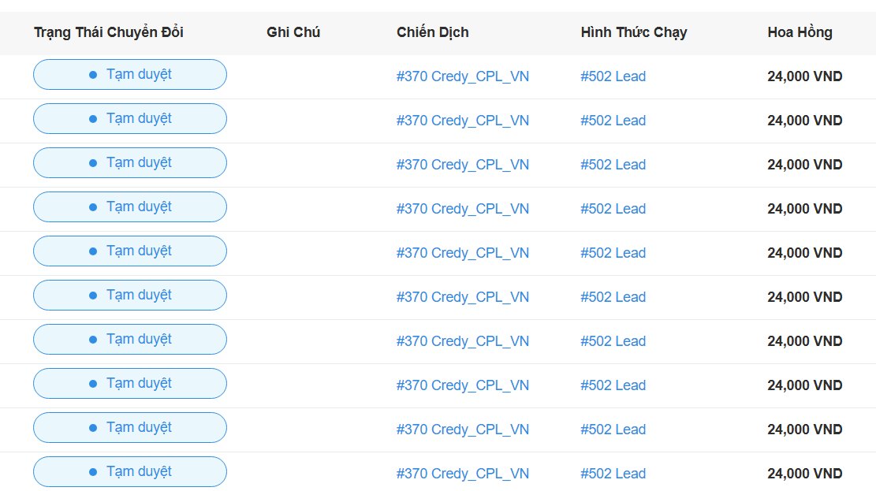Open '#370 Credy_CPL_VN' campaign link in first row

pyautogui.click(x=462, y=76)
